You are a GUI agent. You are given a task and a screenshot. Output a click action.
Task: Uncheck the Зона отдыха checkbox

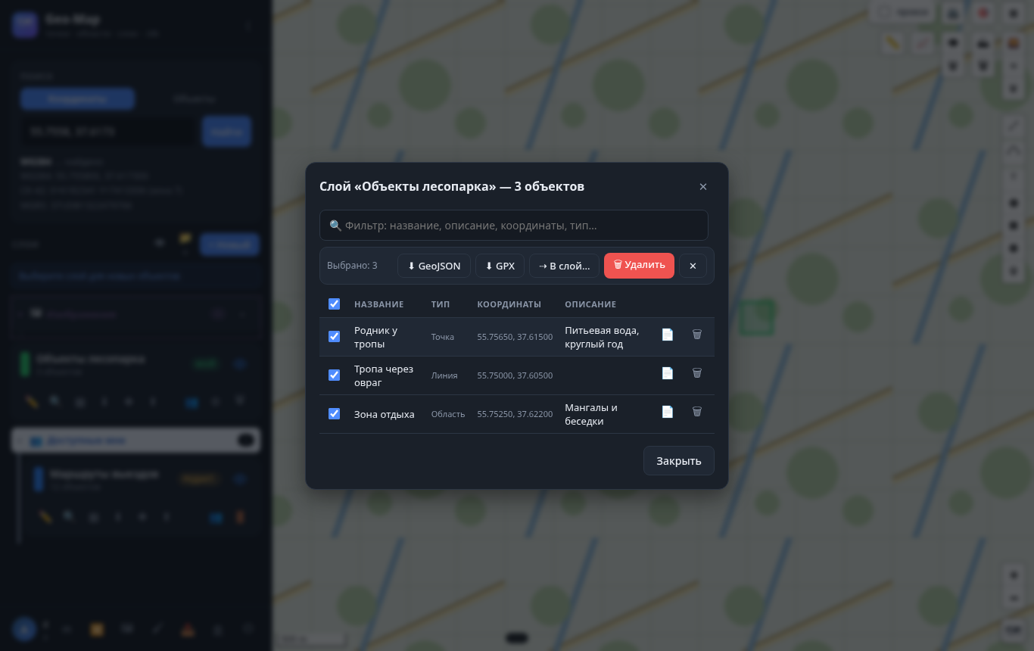pos(334,413)
